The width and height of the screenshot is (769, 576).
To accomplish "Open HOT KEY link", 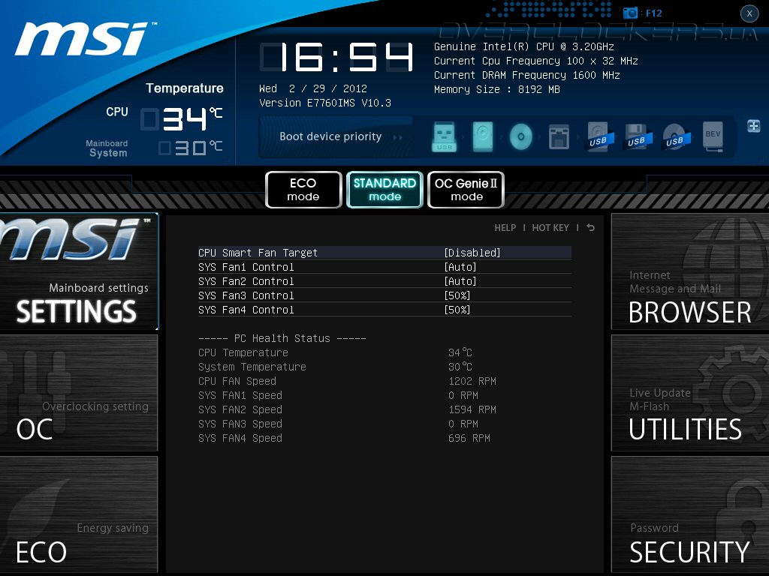I will click(550, 228).
